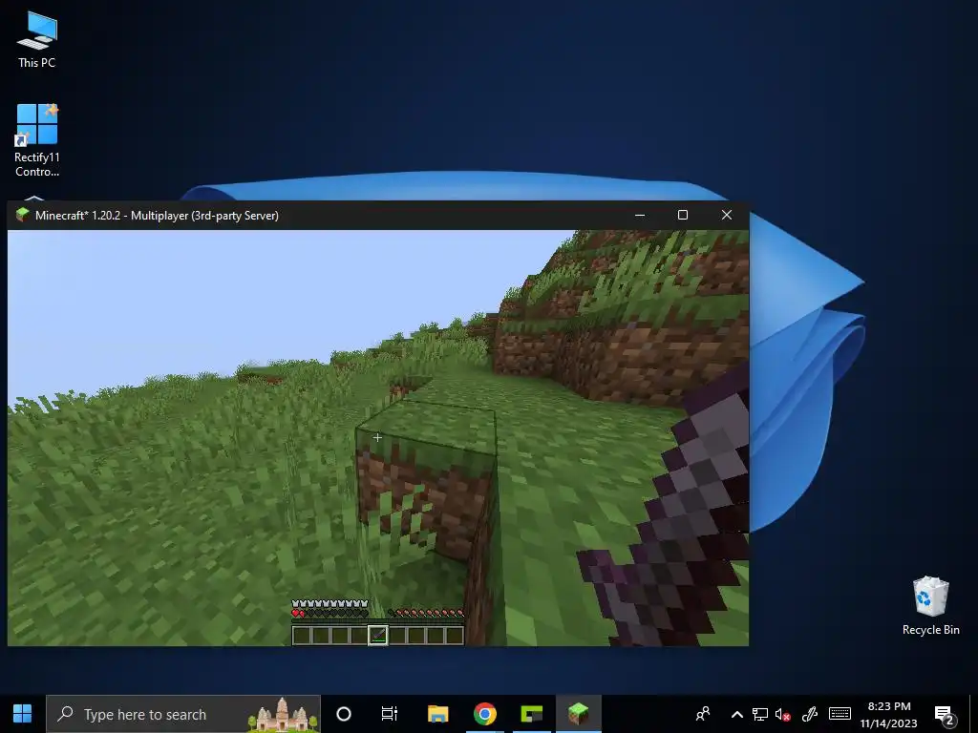The image size is (978, 733).
Task: Open Windows Ink Workspace pen icon
Action: point(810,714)
